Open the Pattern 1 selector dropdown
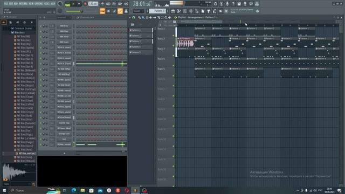345x194 pixels. coord(157,11)
